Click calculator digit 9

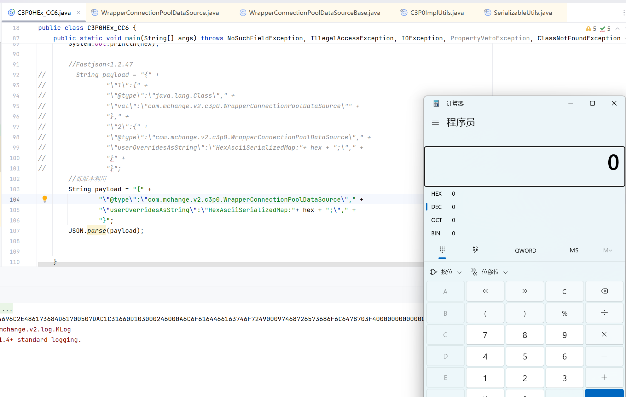pyautogui.click(x=564, y=335)
